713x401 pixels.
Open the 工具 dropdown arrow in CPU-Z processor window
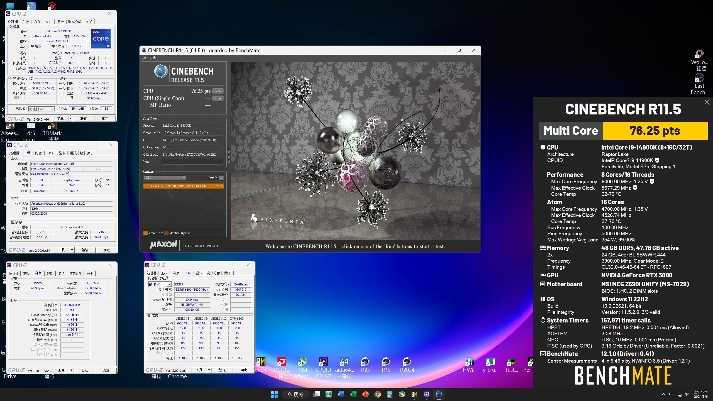click(x=70, y=119)
